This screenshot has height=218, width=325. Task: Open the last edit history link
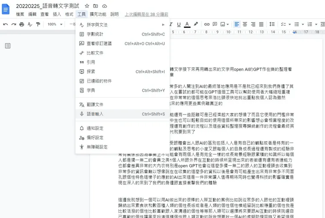tap(146, 14)
